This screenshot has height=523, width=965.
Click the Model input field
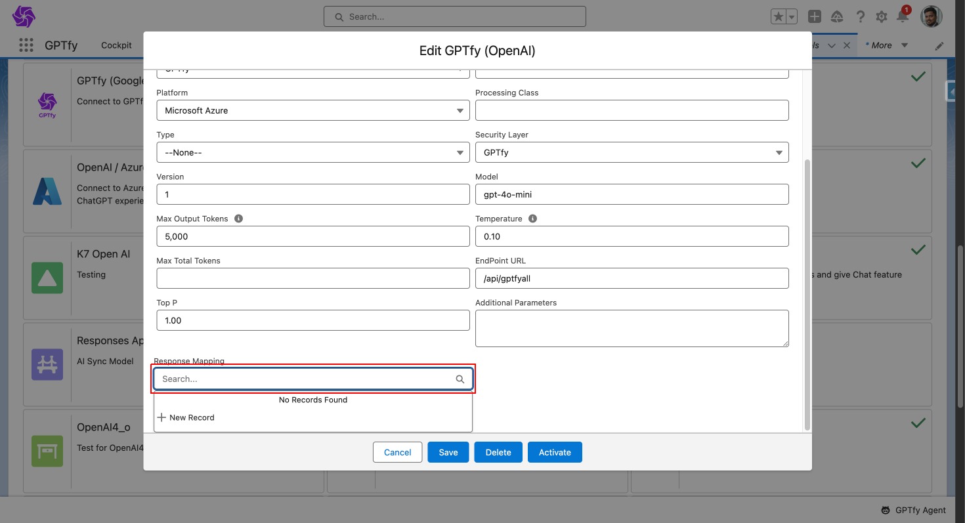pos(632,195)
